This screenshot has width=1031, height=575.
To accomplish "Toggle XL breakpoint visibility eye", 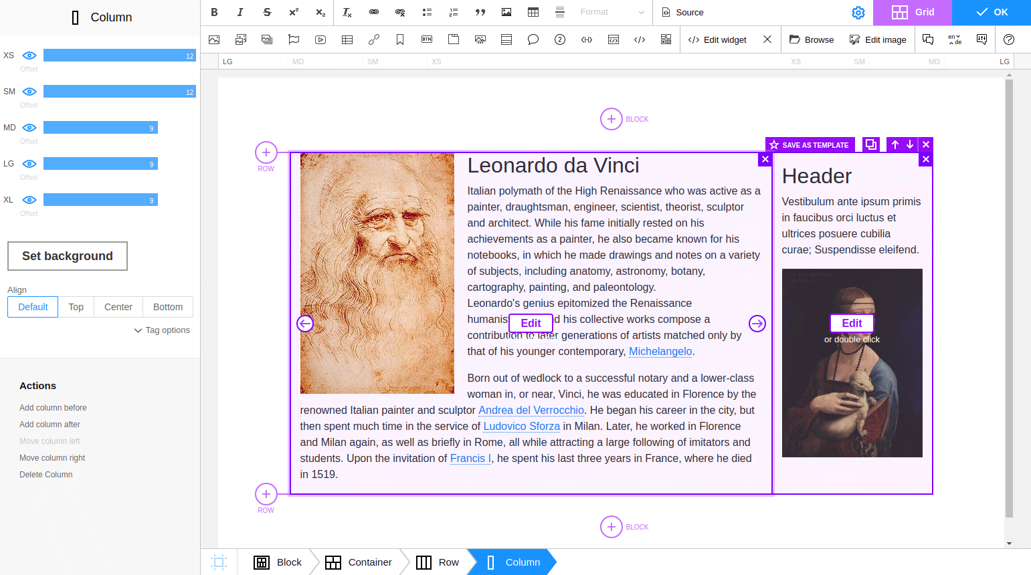I will (29, 200).
